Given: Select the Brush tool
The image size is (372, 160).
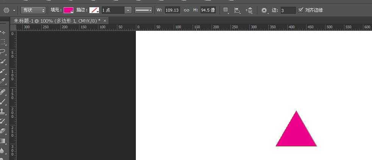Looking at the screenshot, I should [x=3, y=101].
